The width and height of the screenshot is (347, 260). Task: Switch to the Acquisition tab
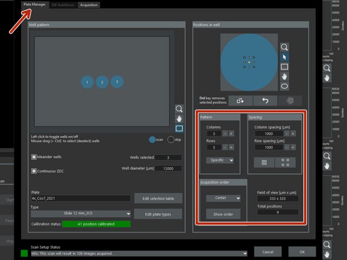click(x=89, y=5)
